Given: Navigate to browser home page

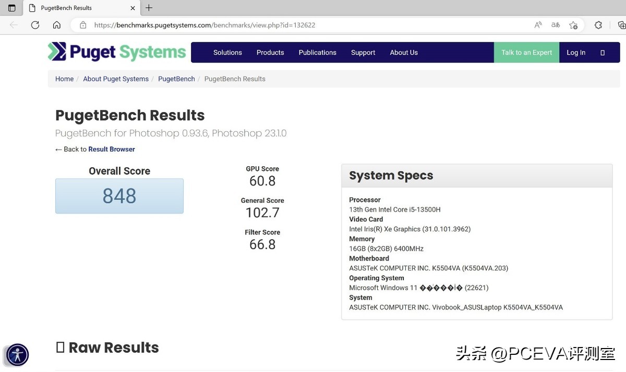Looking at the screenshot, I should pyautogui.click(x=56, y=24).
